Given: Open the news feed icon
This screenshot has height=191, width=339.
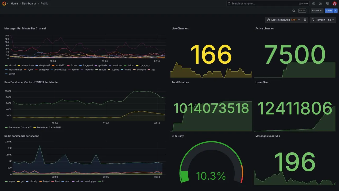Looking at the screenshot, I should pos(320,3).
